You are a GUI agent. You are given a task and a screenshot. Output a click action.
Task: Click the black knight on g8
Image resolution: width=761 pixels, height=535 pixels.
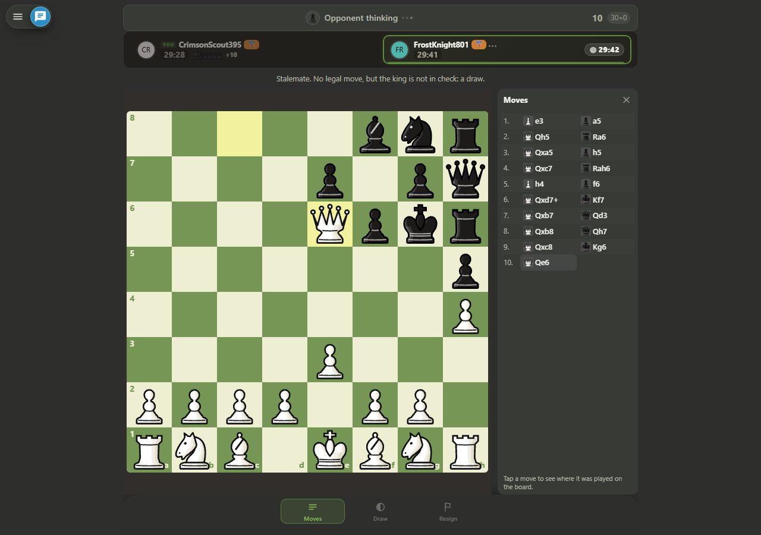coord(420,134)
